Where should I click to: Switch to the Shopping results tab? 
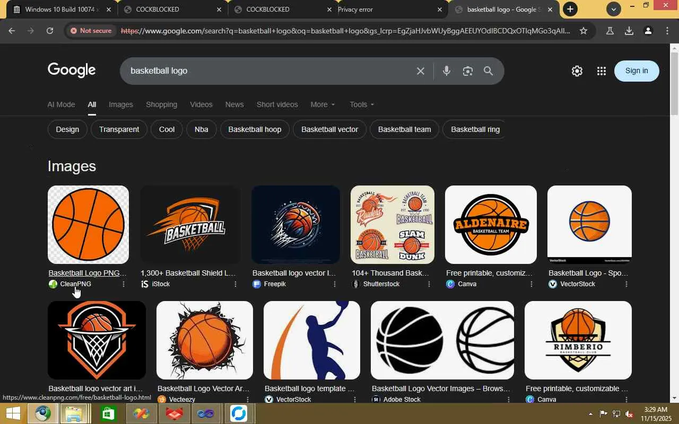pyautogui.click(x=161, y=104)
